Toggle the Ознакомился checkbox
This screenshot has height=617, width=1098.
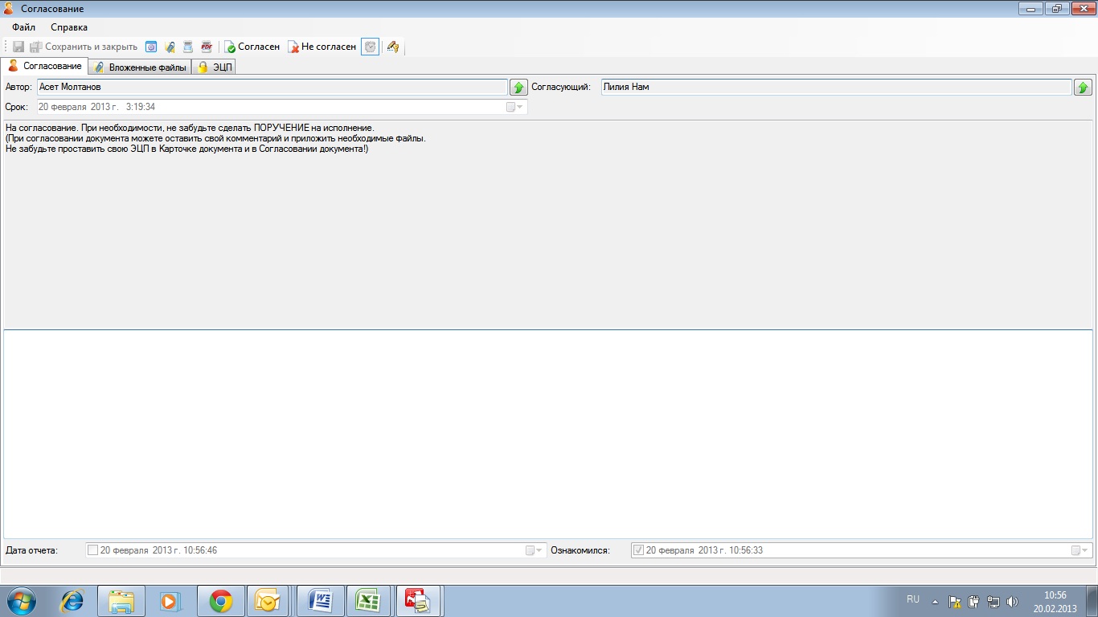[x=638, y=550]
